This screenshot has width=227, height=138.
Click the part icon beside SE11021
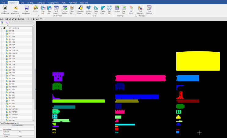[7, 31]
